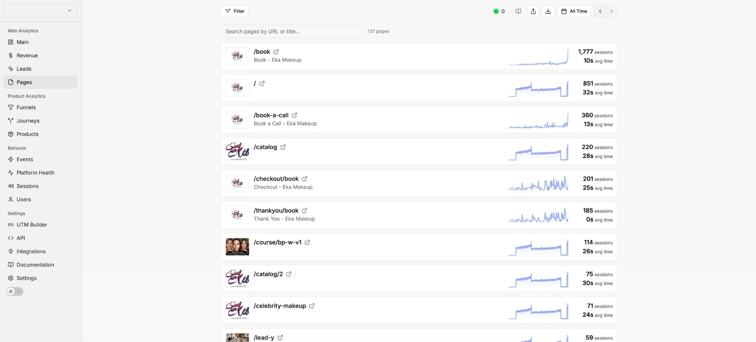This screenshot has width=756, height=342.
Task: Navigate to Main in sidebar
Action: [40, 42]
